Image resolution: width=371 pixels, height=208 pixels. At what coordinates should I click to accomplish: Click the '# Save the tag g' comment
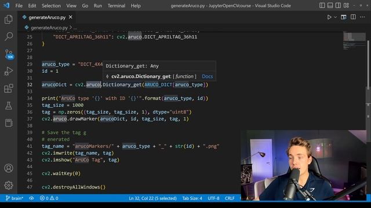click(x=64, y=132)
